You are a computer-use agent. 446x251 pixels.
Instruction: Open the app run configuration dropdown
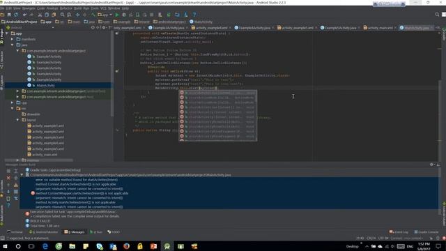click(105, 15)
